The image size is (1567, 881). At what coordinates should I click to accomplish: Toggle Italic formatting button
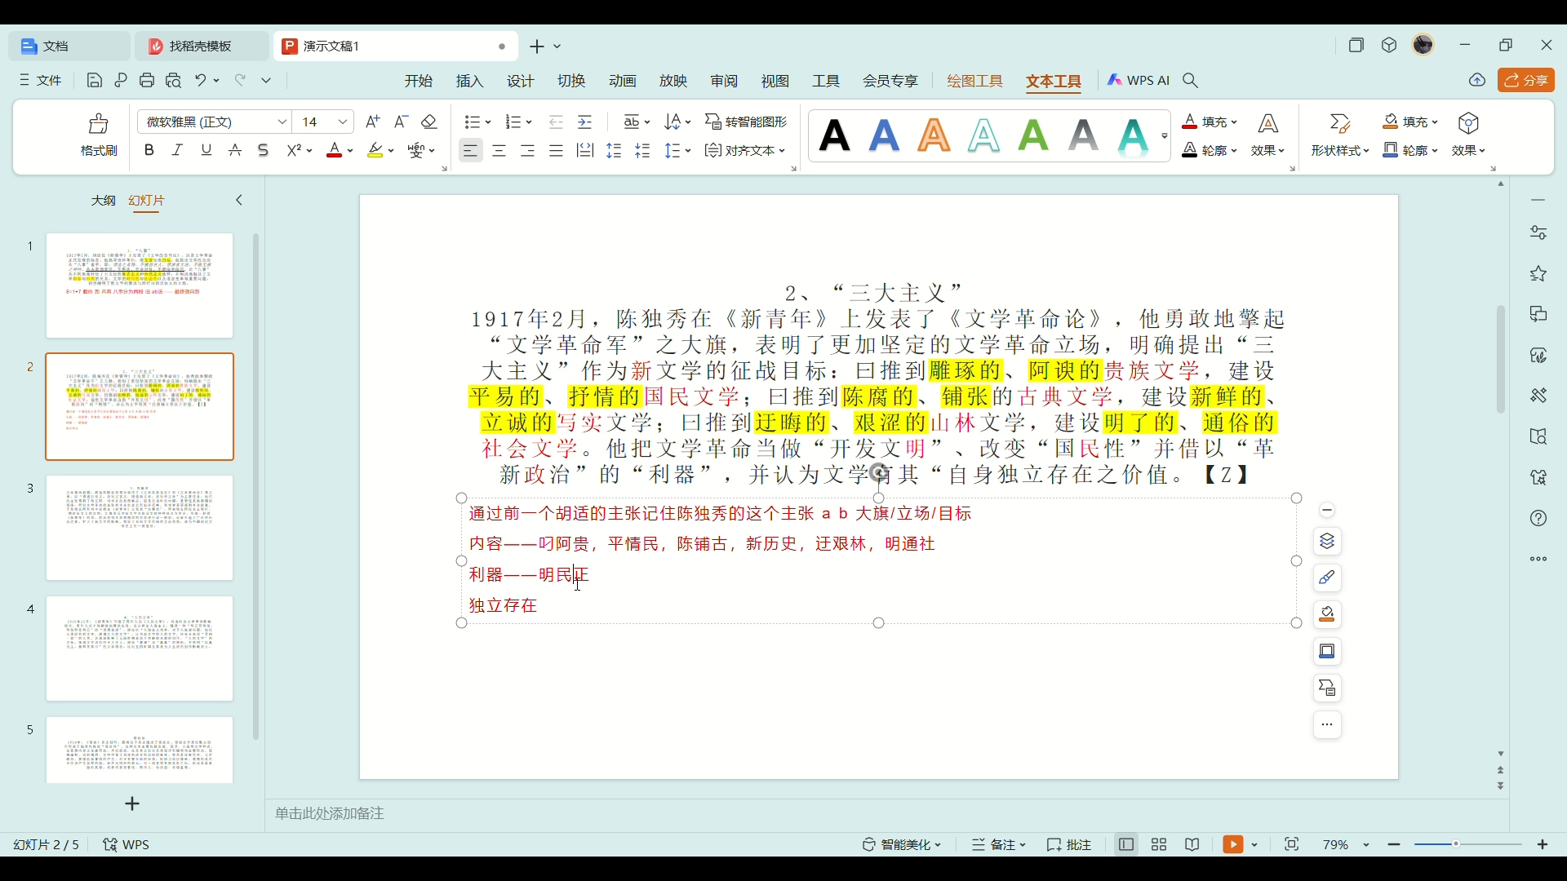tap(176, 151)
